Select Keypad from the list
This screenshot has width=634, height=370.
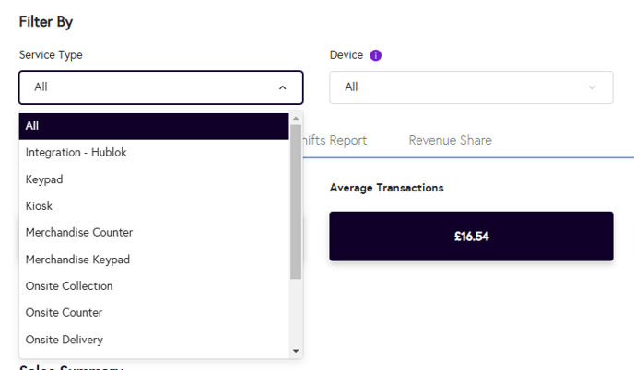44,179
